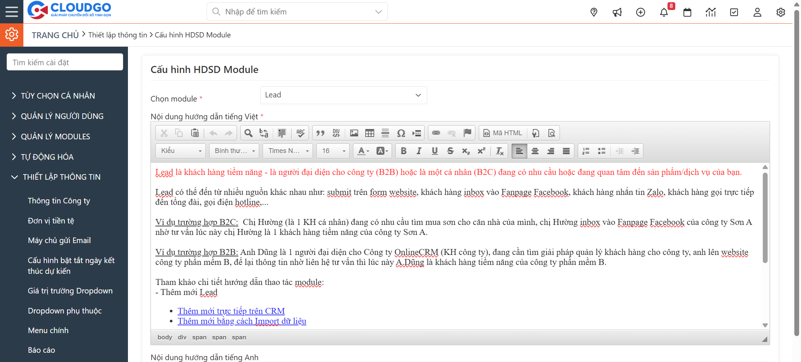This screenshot has width=801, height=362.
Task: Toggle underline formatting
Action: [x=434, y=151]
